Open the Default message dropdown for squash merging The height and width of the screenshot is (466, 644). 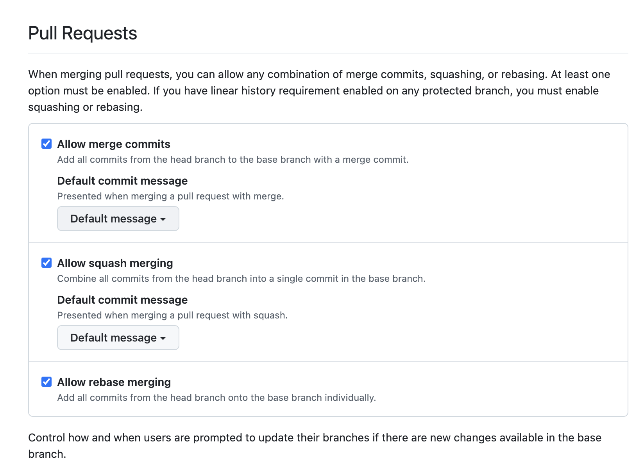click(118, 338)
